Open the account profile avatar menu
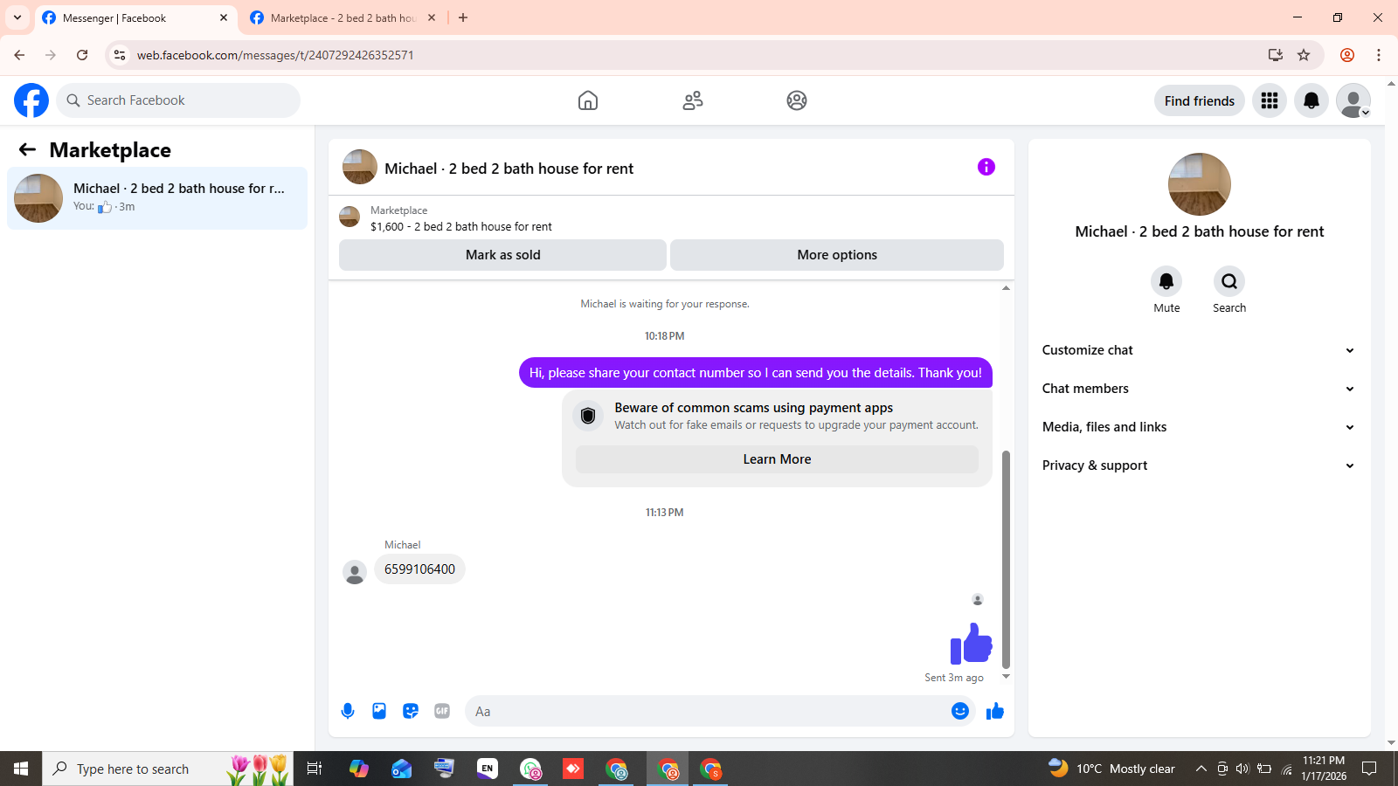The width and height of the screenshot is (1398, 786). [1353, 100]
